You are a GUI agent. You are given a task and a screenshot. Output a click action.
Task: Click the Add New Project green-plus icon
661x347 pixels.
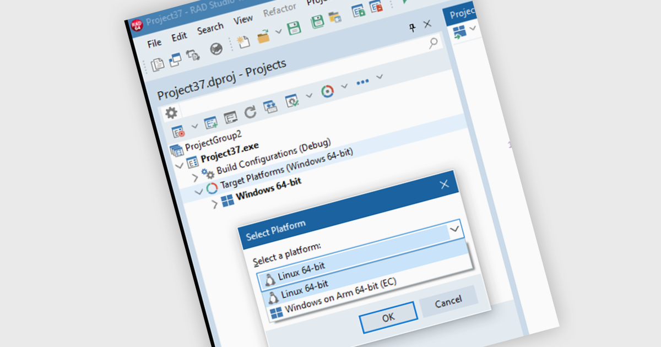click(x=210, y=123)
